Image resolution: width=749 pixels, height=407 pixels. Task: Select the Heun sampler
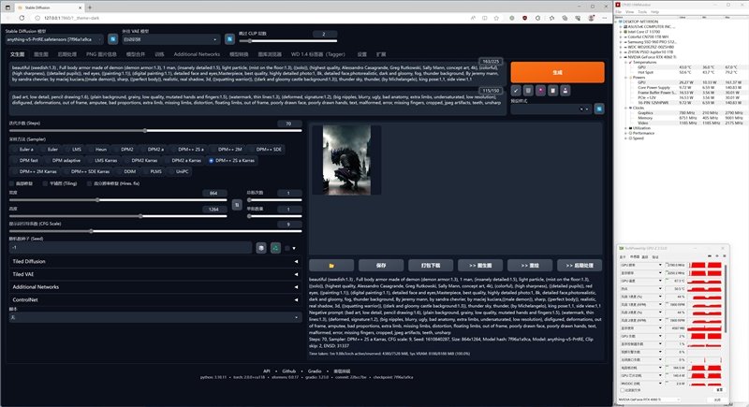click(98, 150)
